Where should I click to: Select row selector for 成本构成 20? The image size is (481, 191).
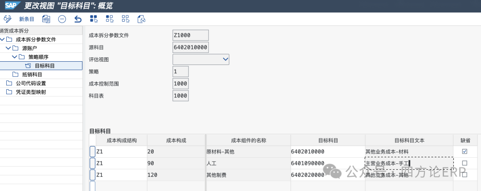coord(92,151)
